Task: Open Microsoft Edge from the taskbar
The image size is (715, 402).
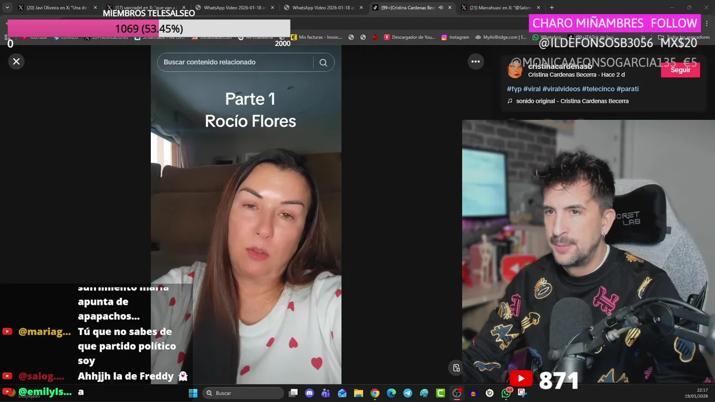Action: tap(391, 393)
